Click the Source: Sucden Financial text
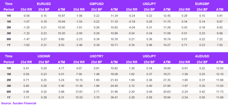 click(x=19, y=103)
